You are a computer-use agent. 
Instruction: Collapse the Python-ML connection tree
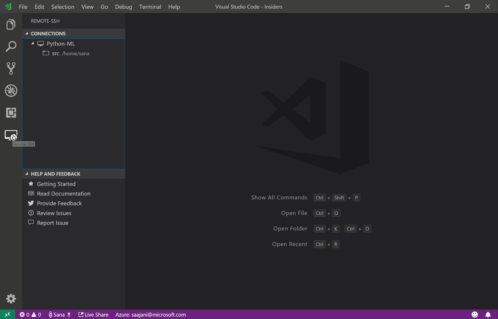coord(33,43)
